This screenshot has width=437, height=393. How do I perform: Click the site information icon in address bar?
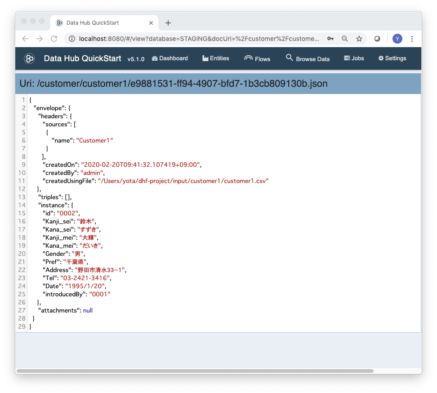pos(72,39)
